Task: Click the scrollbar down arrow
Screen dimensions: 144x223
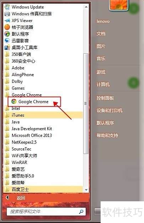Action: (x=86, y=190)
